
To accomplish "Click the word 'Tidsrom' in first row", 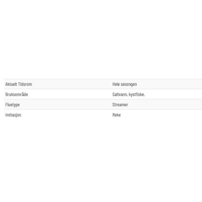I will pyautogui.click(x=25, y=84).
